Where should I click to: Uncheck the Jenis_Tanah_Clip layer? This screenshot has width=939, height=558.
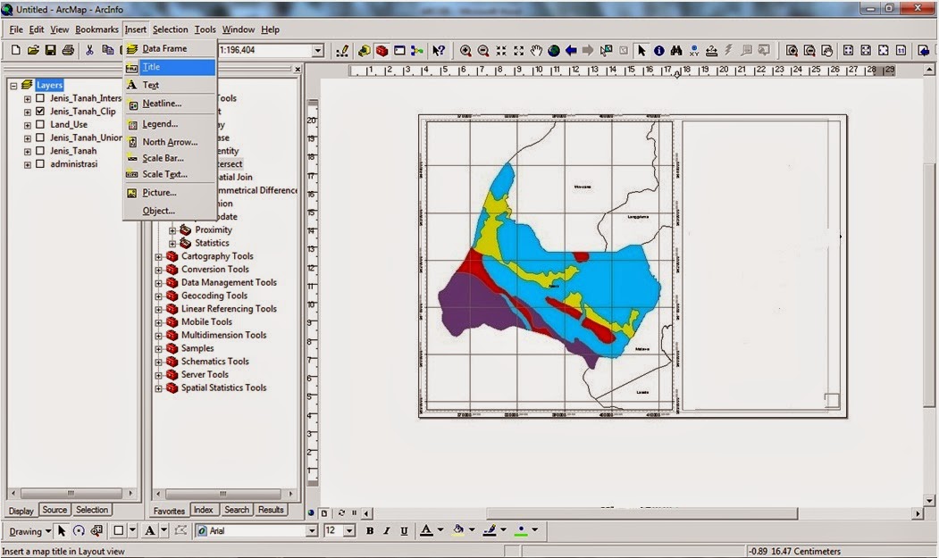39,111
